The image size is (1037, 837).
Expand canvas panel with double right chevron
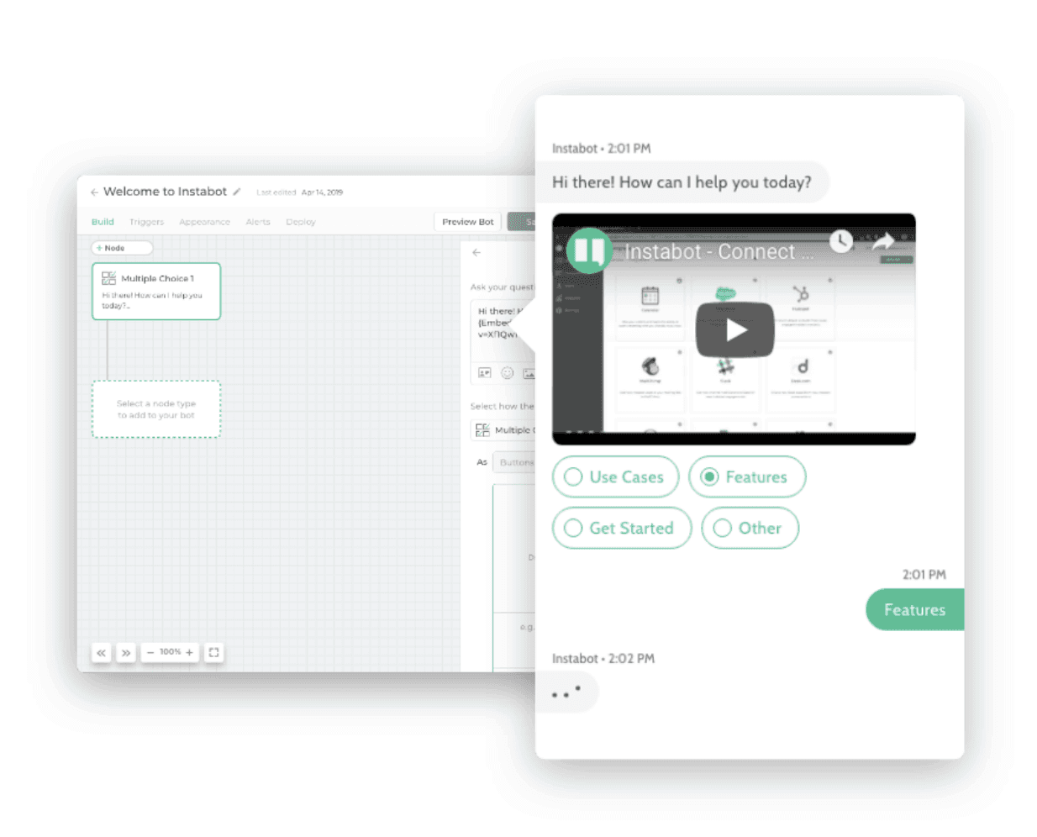click(x=126, y=652)
